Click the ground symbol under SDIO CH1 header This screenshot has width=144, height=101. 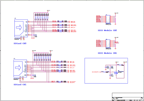(115, 49)
